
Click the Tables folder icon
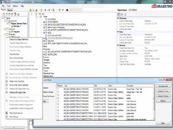pos(40,17)
